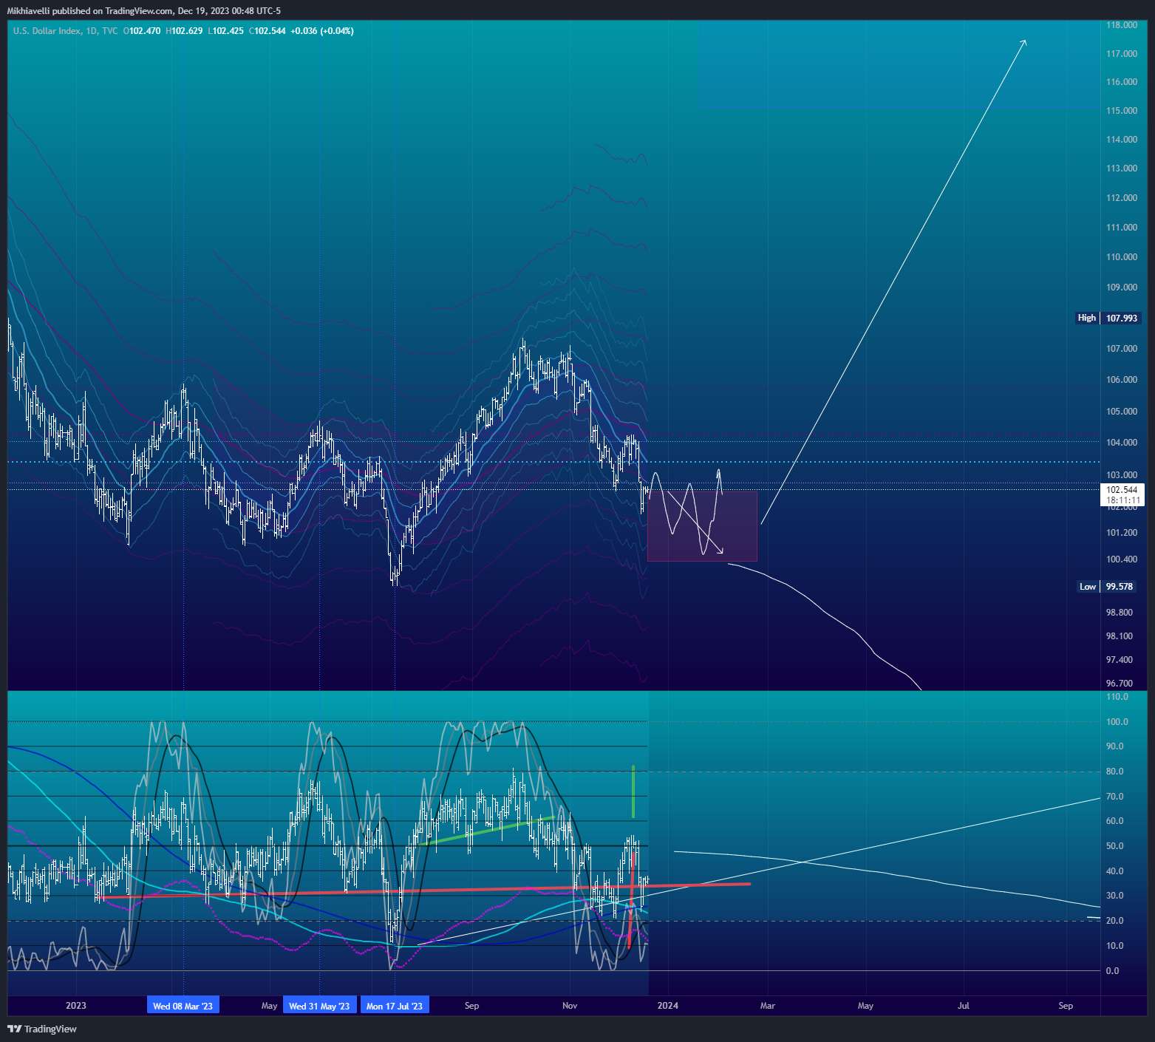Image resolution: width=1155 pixels, height=1042 pixels.
Task: Click the 112.000 price axis label
Action: point(1122,198)
